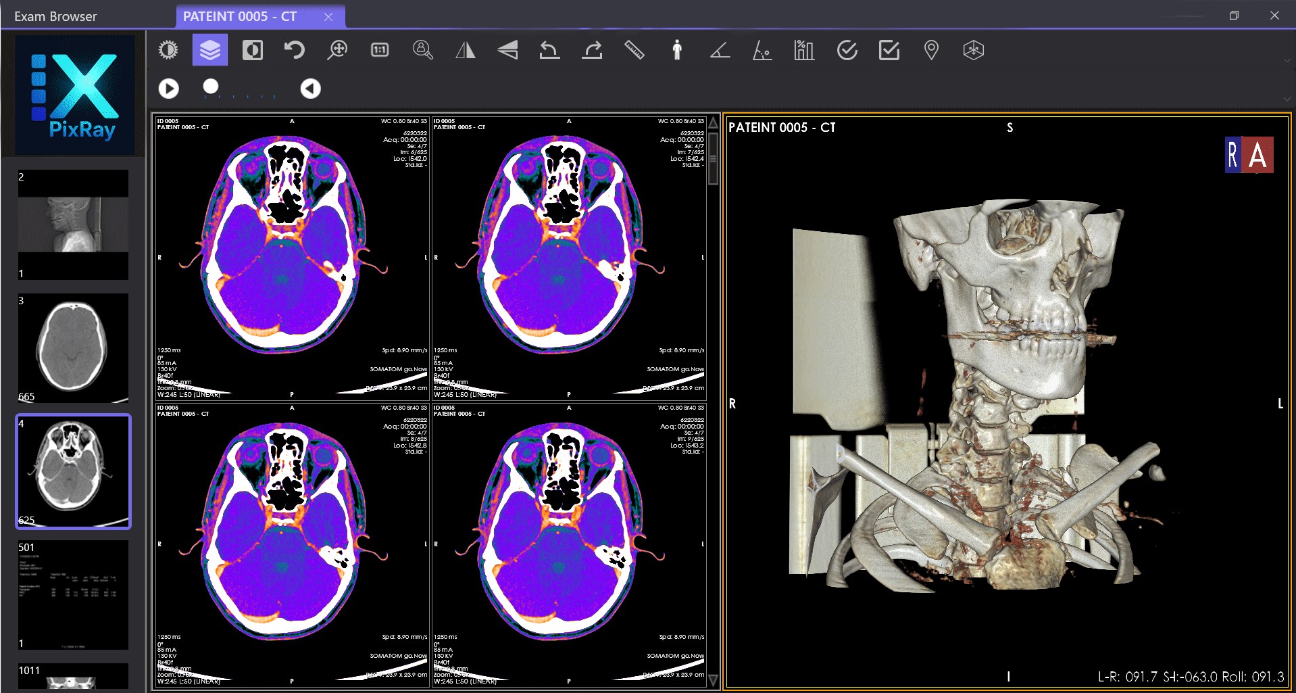The width and height of the screenshot is (1296, 693).
Task: Open the layout/series stack tool
Action: pyautogui.click(x=209, y=49)
